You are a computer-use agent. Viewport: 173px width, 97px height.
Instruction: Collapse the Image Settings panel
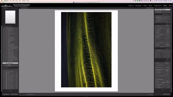click(170, 14)
